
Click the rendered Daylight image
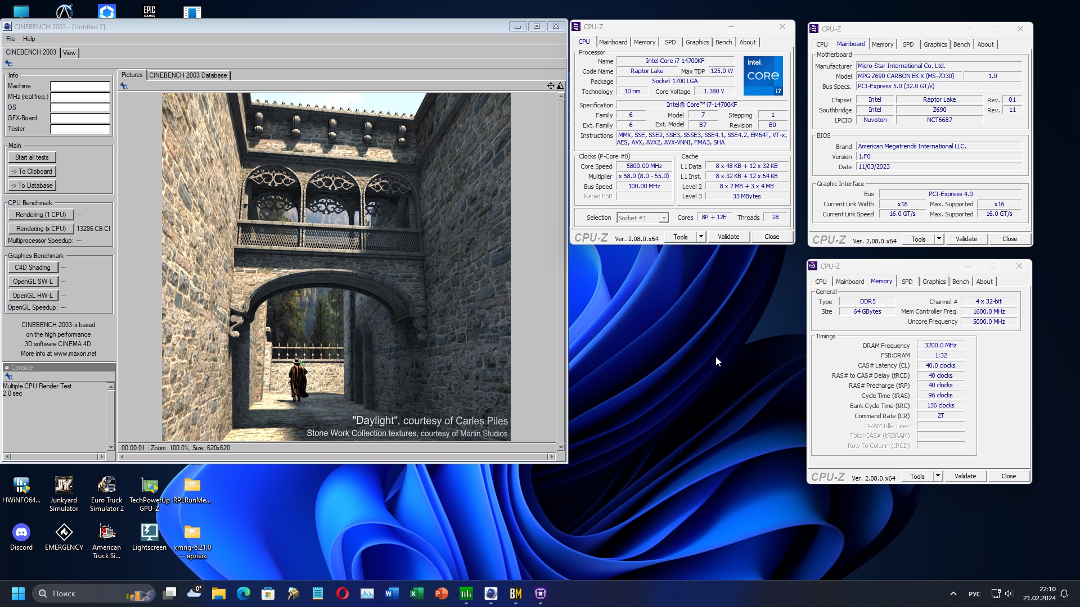click(x=336, y=267)
